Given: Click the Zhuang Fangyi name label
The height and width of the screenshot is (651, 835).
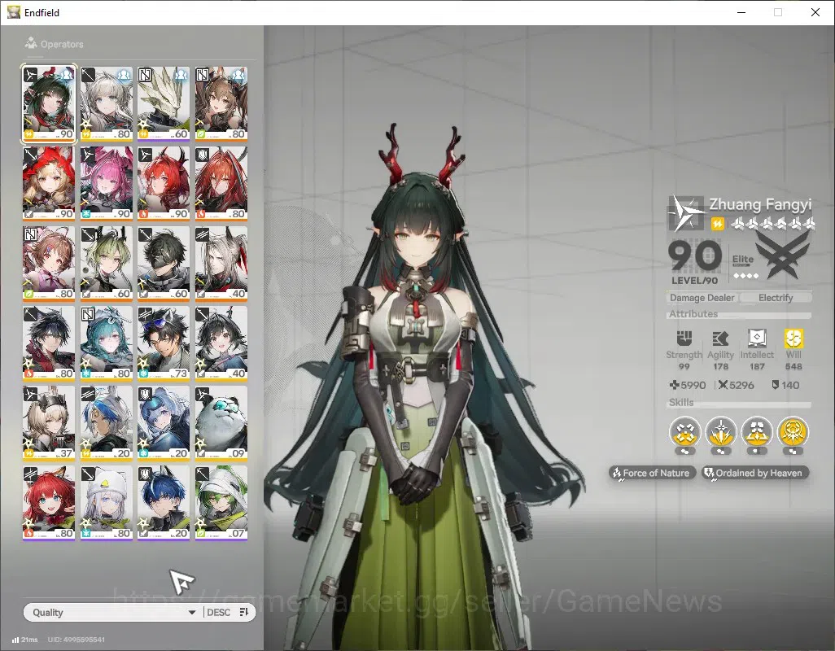Looking at the screenshot, I should 760,204.
